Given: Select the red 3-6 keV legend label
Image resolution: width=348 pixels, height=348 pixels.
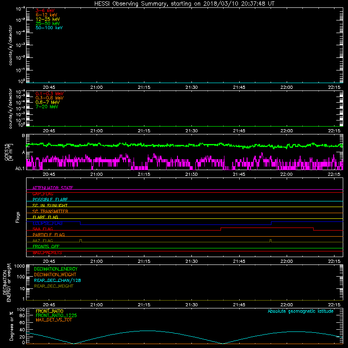Looking at the screenshot, I should (x=45, y=10).
